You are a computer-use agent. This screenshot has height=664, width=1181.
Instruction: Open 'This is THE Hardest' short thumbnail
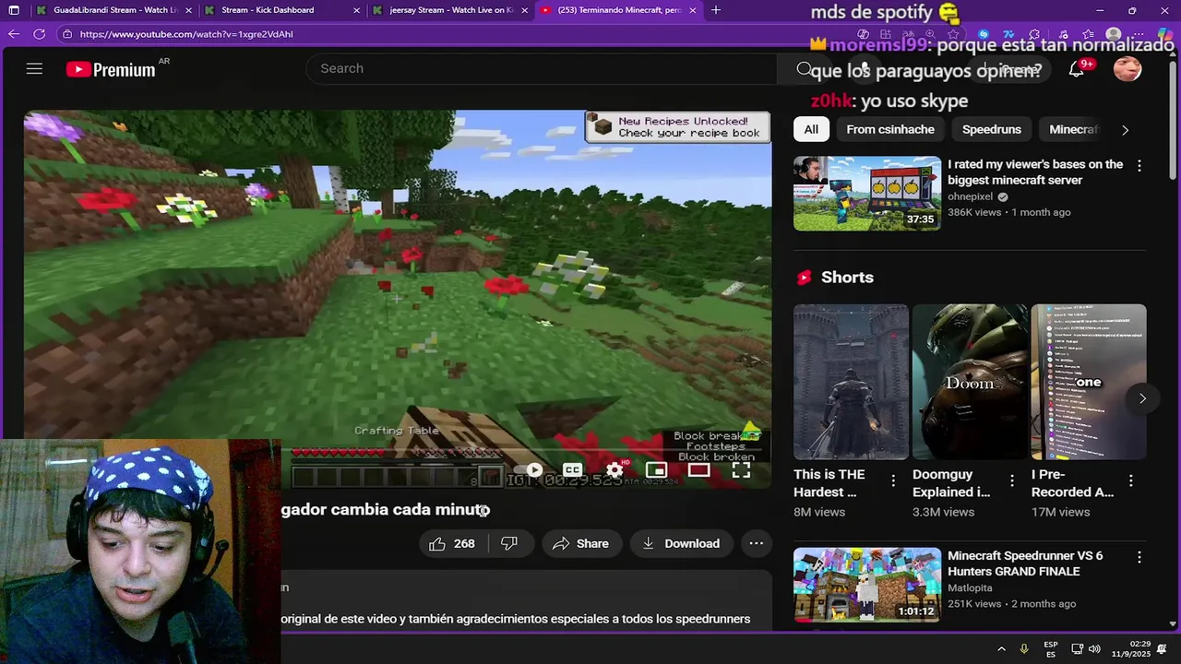coord(851,382)
